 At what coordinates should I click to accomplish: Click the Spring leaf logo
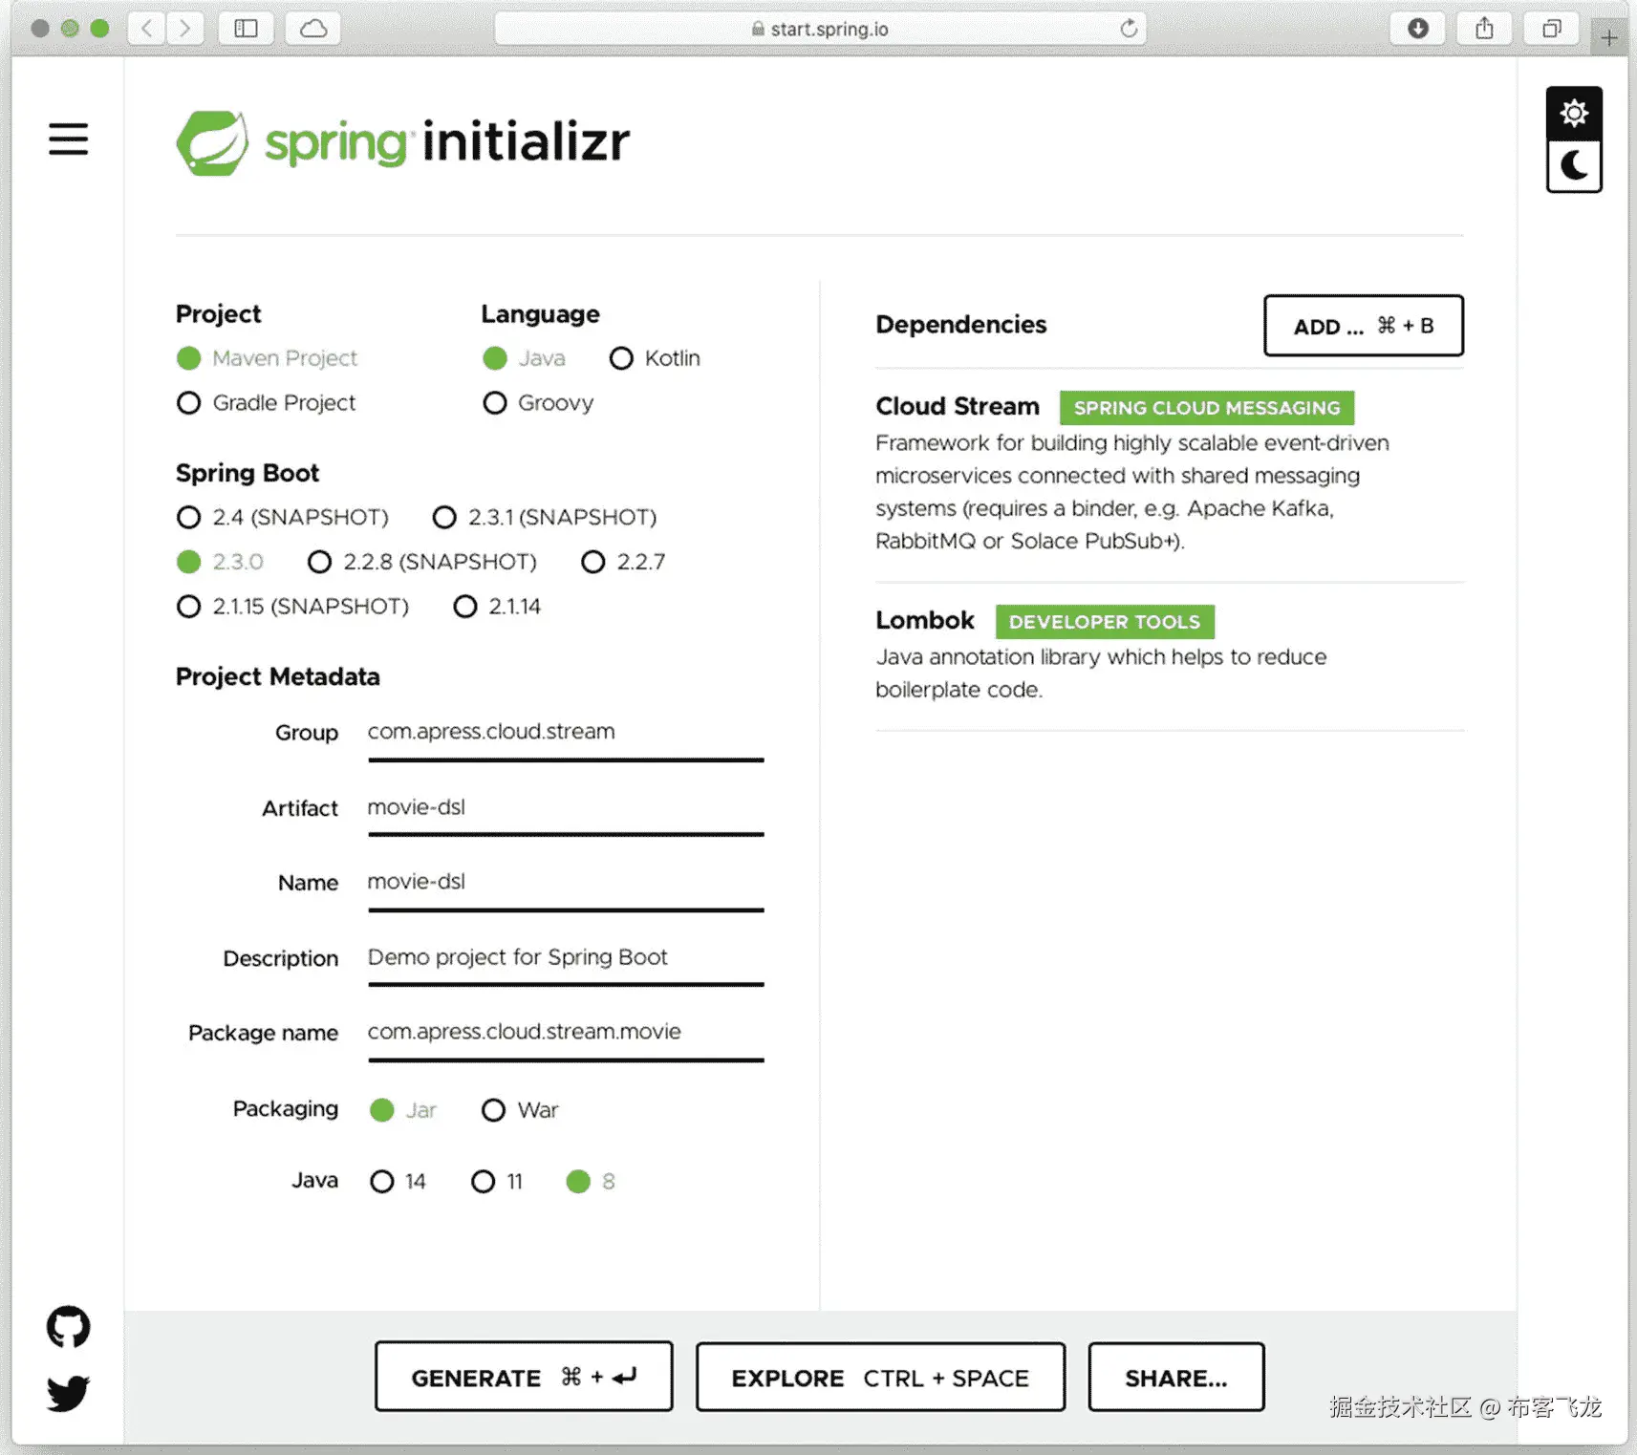(212, 143)
